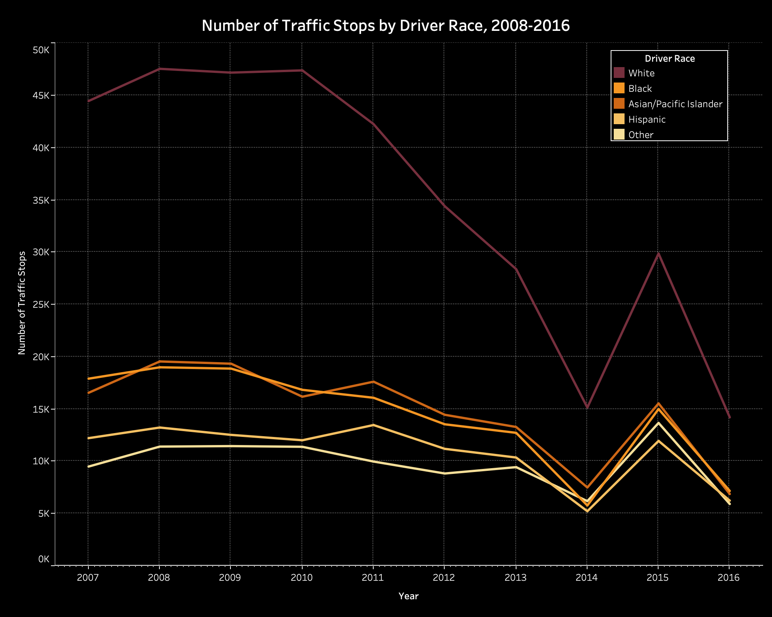Click the 25K y-axis tick label
The width and height of the screenshot is (772, 617).
pyautogui.click(x=41, y=304)
